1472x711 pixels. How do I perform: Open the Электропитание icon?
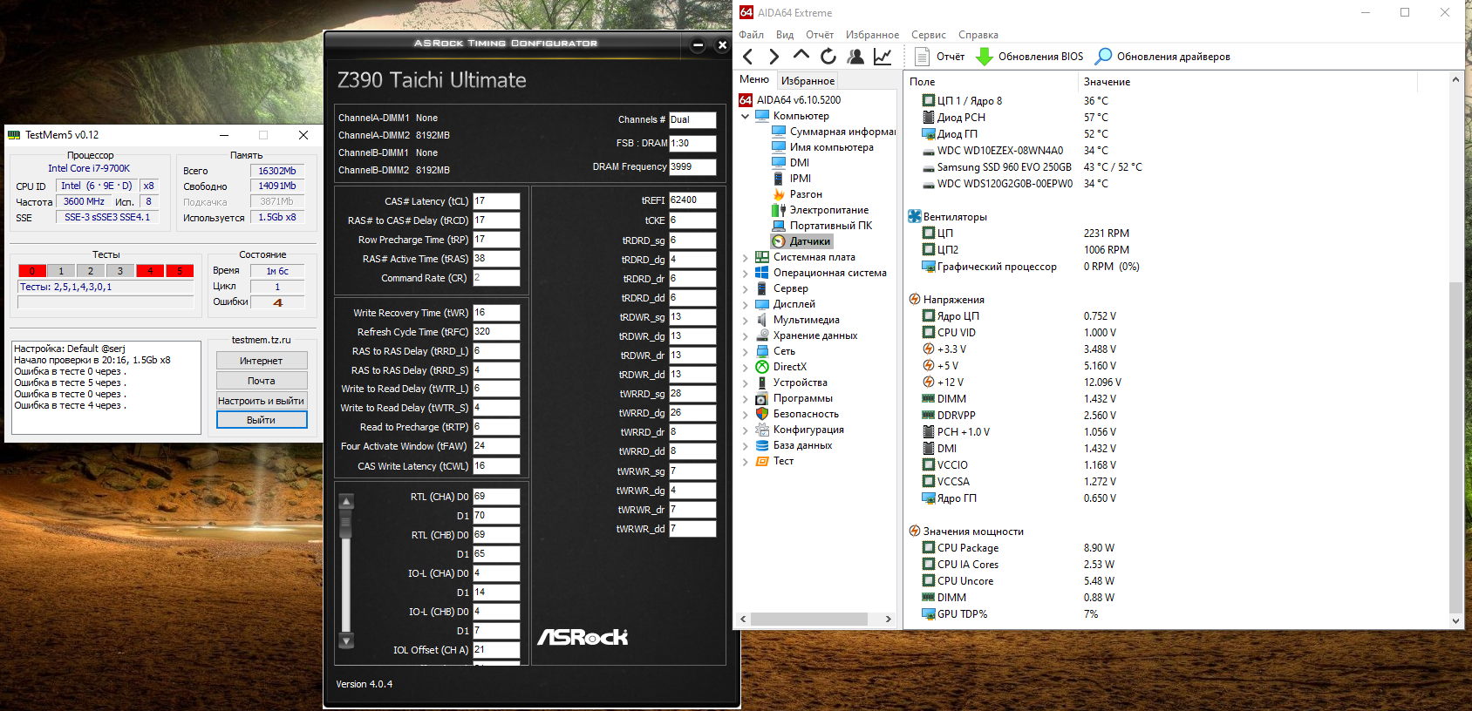[x=779, y=210]
